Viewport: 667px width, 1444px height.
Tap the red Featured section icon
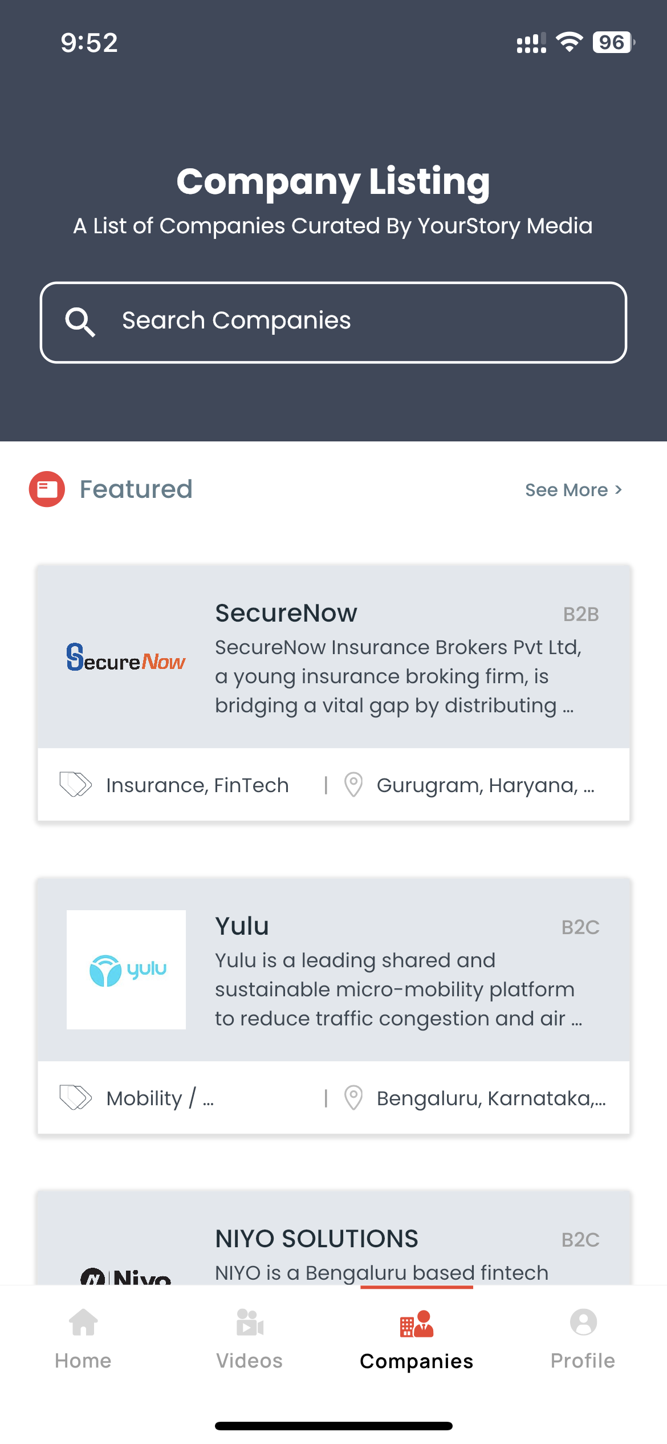click(47, 489)
